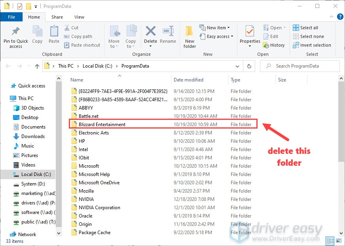345x246 pixels.
Task: Click the Delete icon in the ribbon
Action: click(150, 35)
